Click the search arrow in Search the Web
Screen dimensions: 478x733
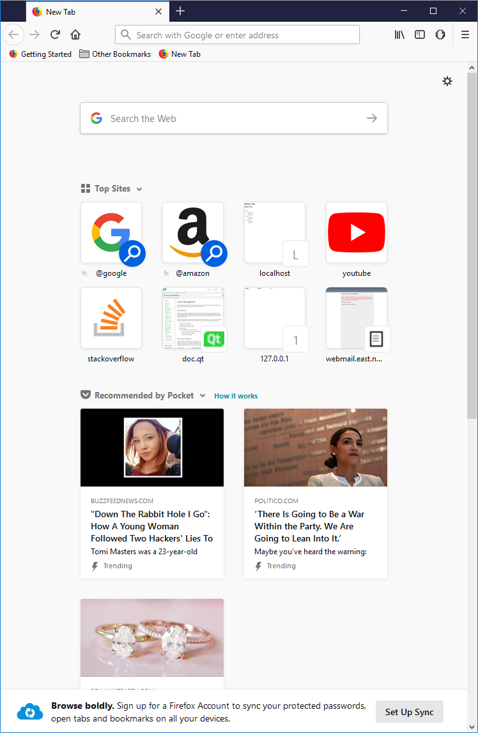(372, 118)
